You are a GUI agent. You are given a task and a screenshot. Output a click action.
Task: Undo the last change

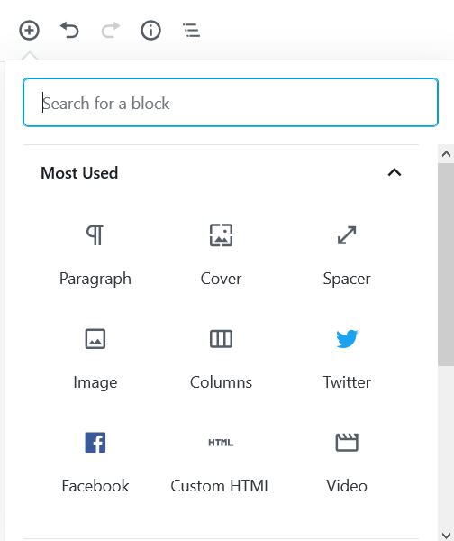(x=69, y=30)
